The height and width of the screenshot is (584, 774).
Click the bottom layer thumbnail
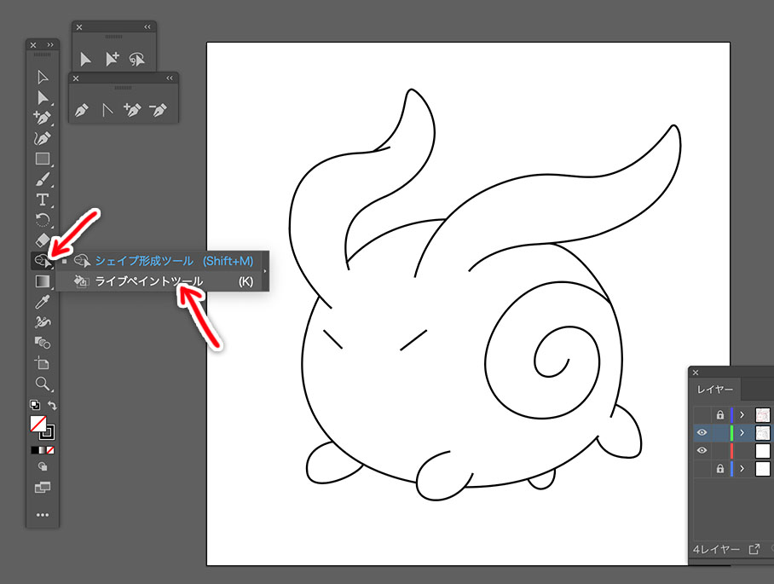(x=763, y=469)
